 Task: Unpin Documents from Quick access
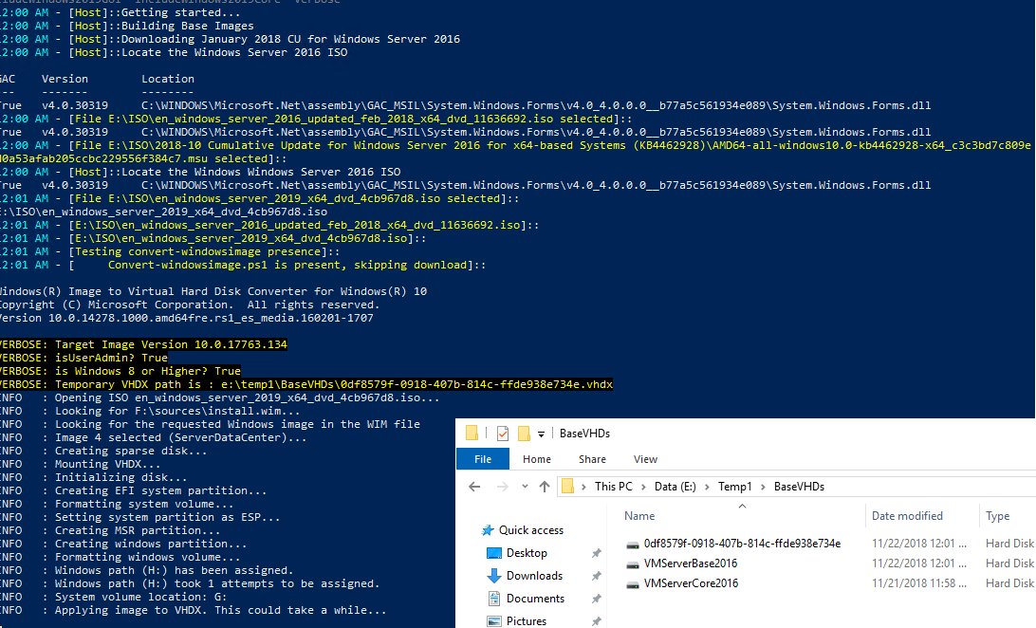pos(596,599)
